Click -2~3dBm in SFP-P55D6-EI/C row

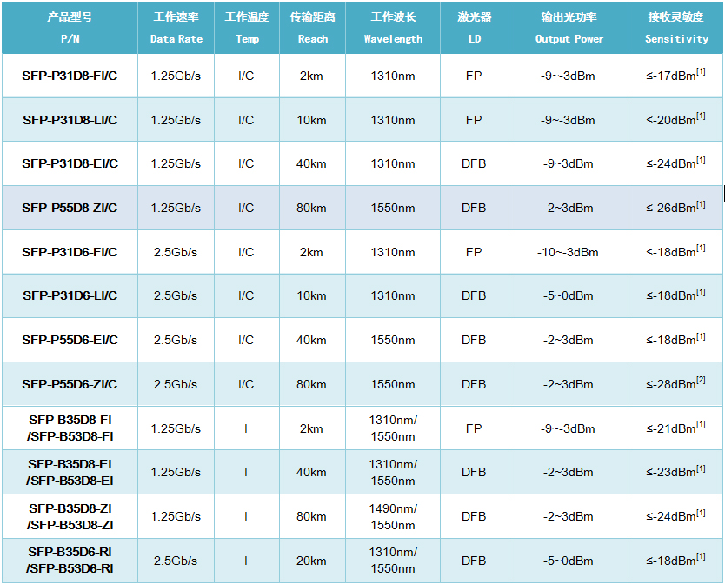click(568, 341)
